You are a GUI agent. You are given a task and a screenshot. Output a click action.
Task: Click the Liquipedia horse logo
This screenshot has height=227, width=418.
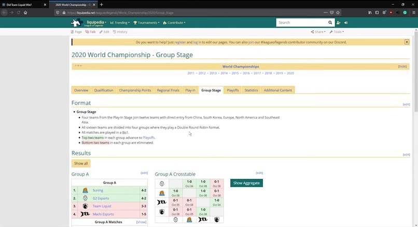[77, 23]
